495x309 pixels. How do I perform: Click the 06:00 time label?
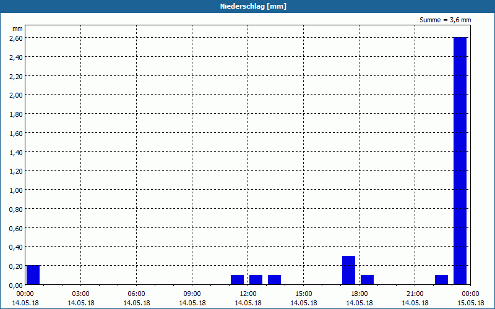tap(136, 294)
